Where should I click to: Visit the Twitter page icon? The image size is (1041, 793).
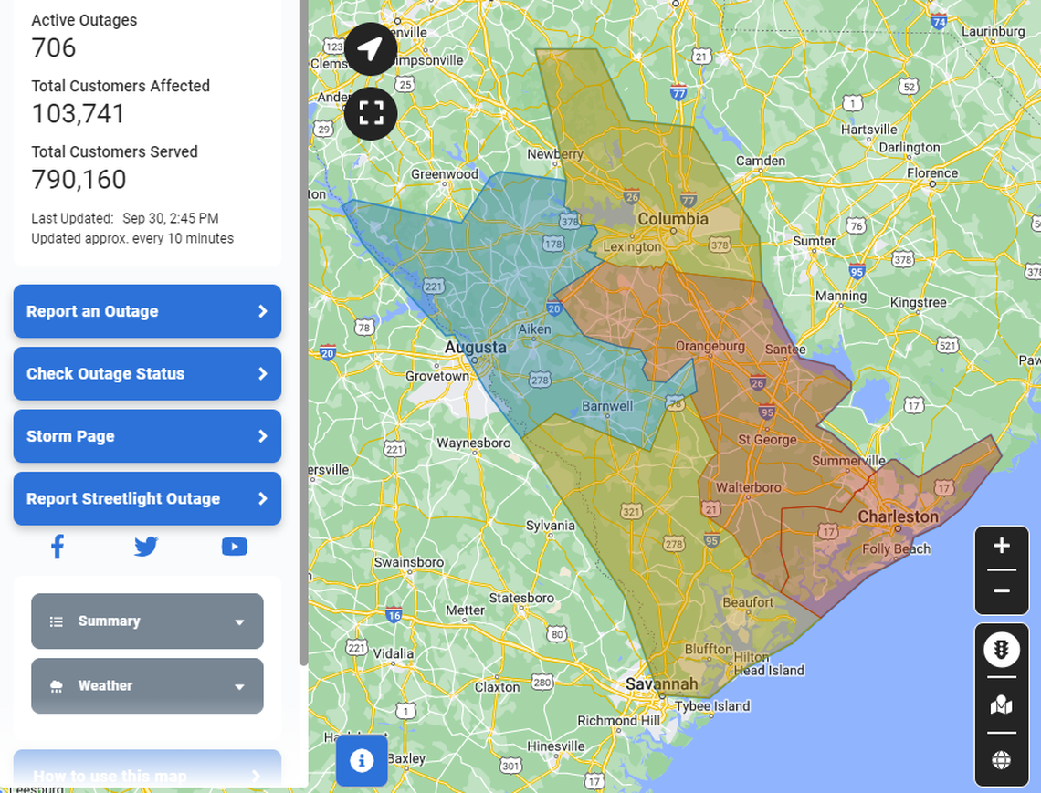pyautogui.click(x=145, y=546)
